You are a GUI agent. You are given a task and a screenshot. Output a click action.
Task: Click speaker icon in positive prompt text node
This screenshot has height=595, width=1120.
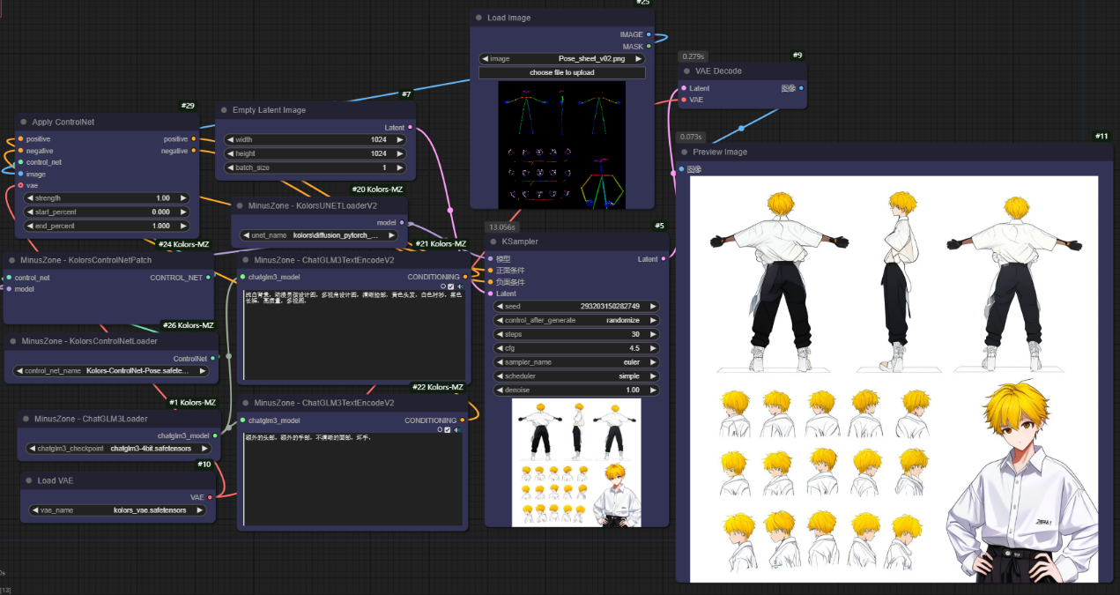459,286
